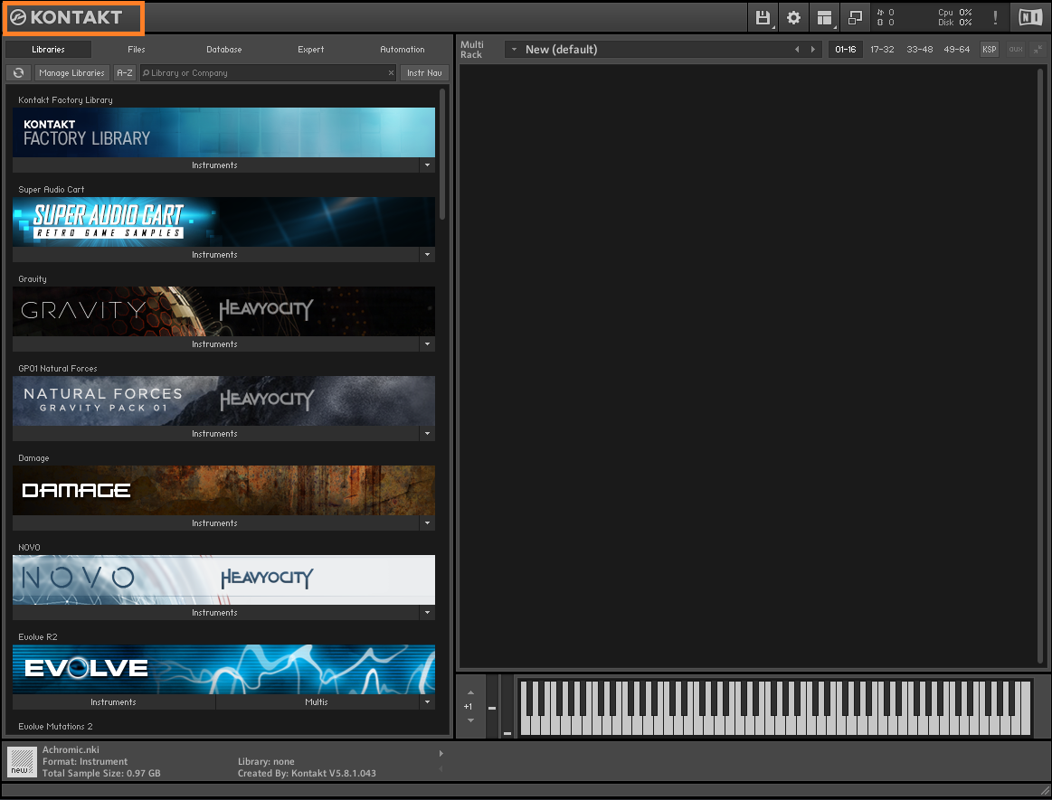1052x800 pixels.
Task: Click the NI logo button
Action: point(1030,17)
